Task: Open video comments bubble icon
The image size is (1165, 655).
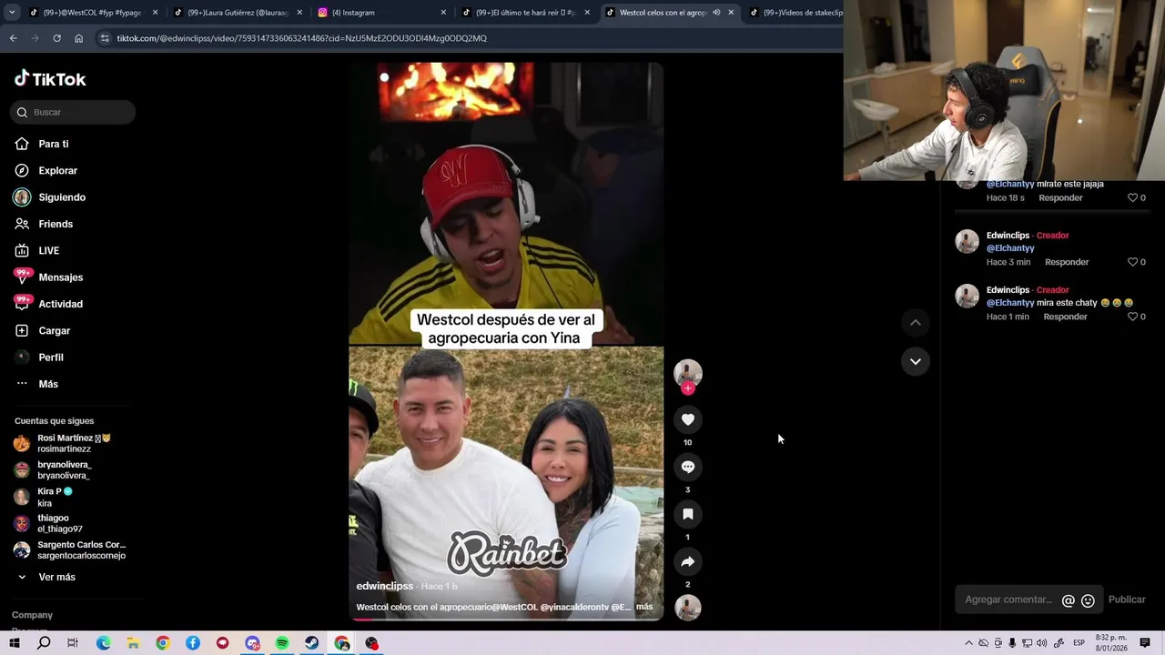Action: point(687,467)
